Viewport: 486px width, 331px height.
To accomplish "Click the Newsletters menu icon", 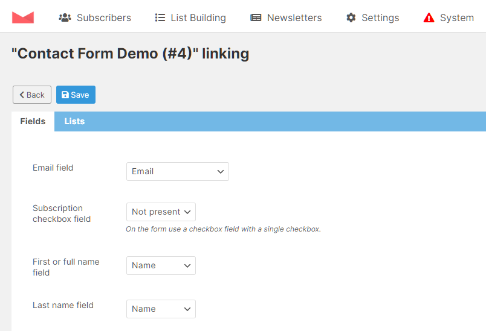I will tap(256, 17).
